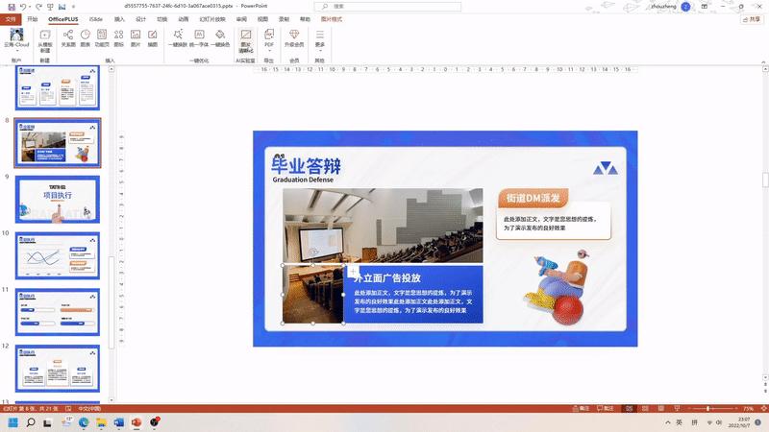
Task: Click the search box in the title bar
Action: click(x=387, y=7)
